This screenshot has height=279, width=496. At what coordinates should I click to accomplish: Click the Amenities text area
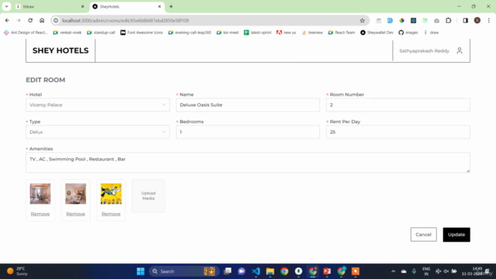(248, 163)
